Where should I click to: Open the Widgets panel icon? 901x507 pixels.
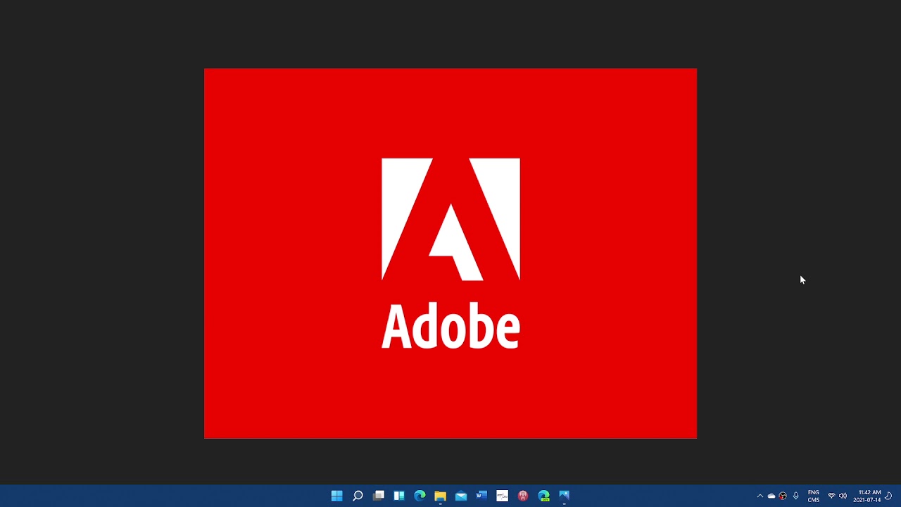(399, 496)
